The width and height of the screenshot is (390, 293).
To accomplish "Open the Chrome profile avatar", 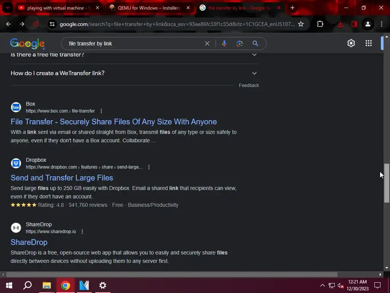I will 368,24.
